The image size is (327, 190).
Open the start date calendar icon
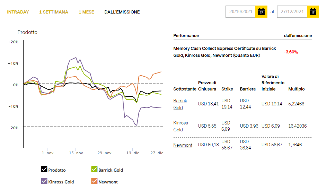pyautogui.click(x=261, y=12)
